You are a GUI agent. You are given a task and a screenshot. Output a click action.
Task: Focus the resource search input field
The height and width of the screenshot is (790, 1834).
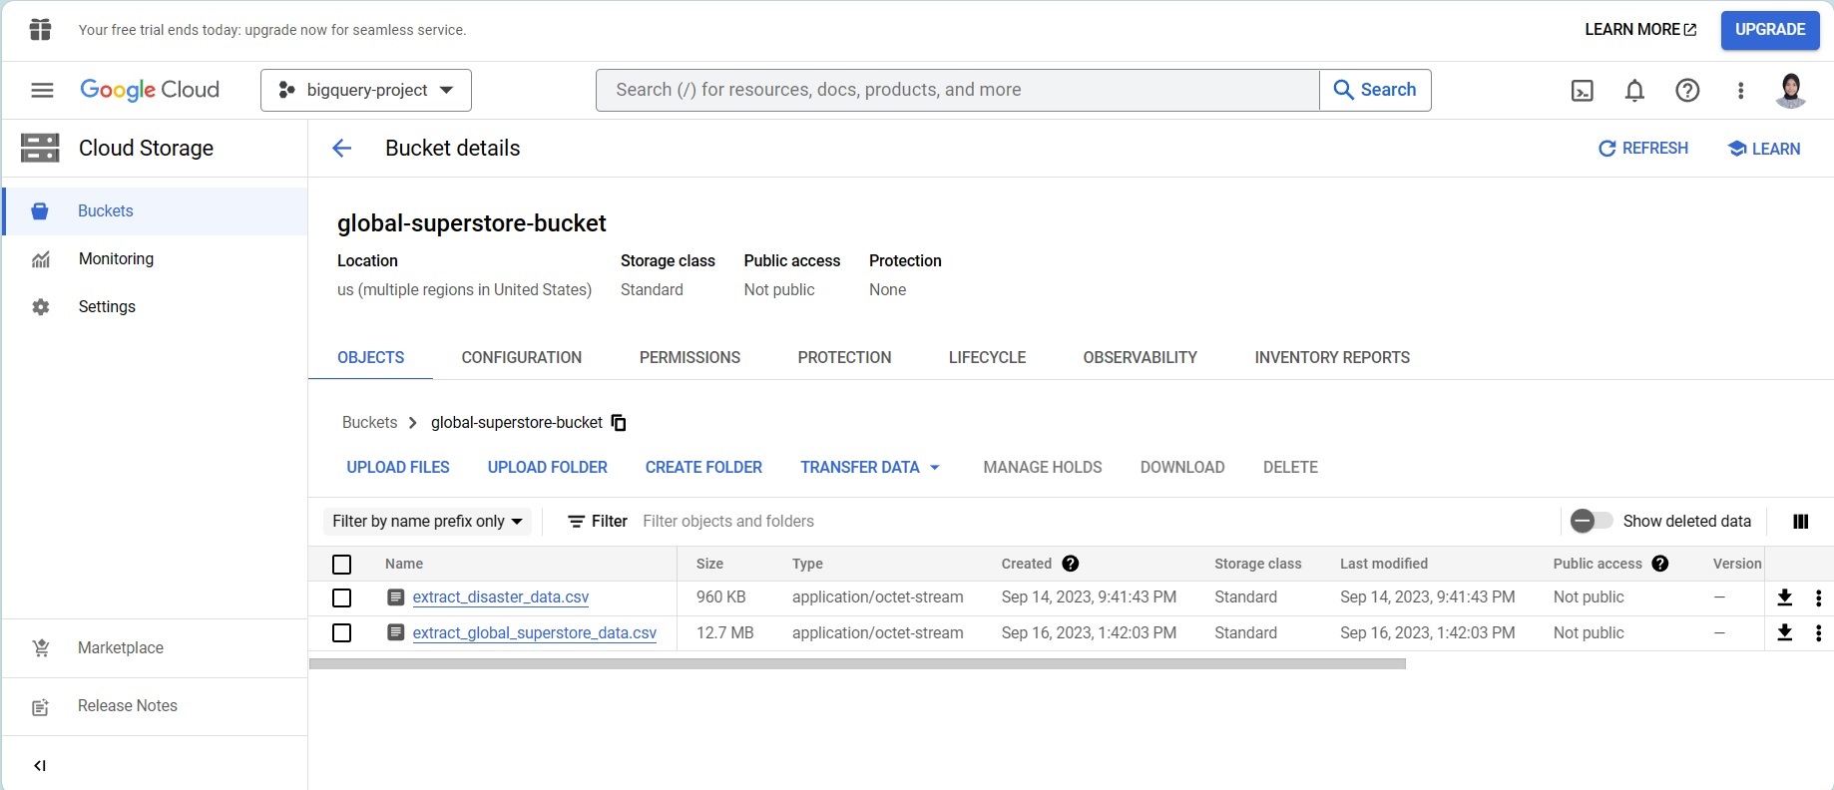(958, 90)
